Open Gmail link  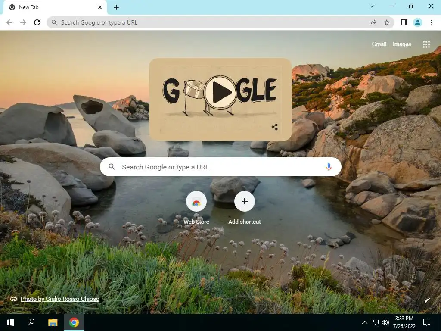tap(379, 44)
